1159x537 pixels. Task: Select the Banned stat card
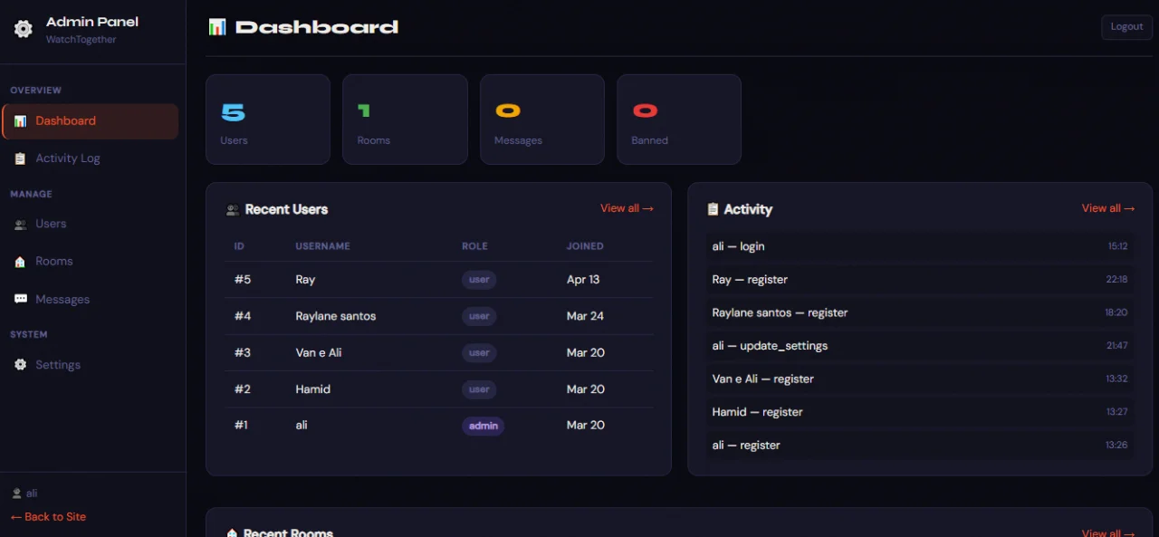(679, 120)
